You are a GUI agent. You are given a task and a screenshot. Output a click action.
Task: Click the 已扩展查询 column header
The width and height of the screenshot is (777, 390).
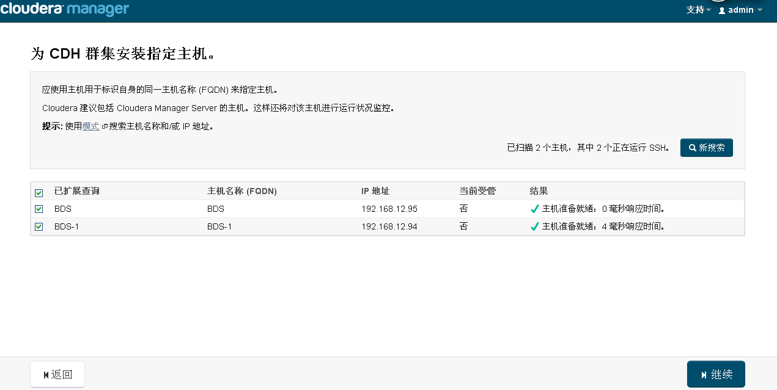77,191
